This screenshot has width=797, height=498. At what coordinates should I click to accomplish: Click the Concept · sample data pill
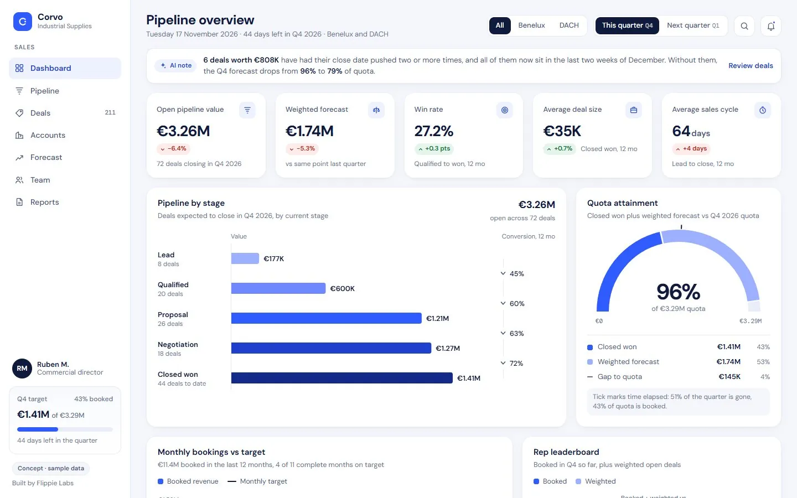pyautogui.click(x=51, y=468)
